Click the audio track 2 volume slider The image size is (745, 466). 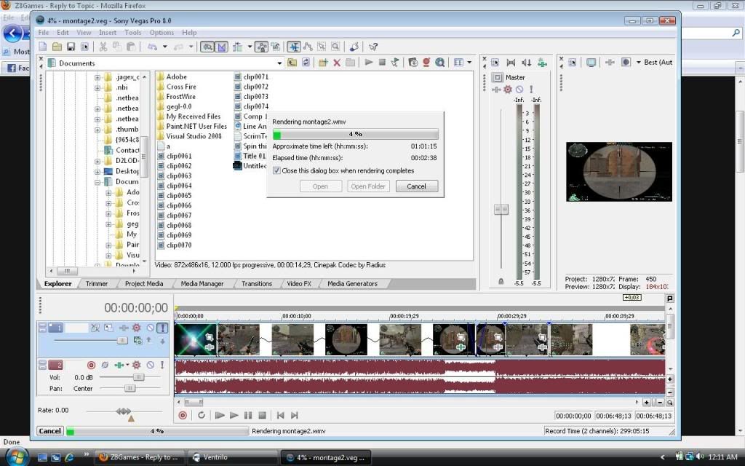click(138, 377)
